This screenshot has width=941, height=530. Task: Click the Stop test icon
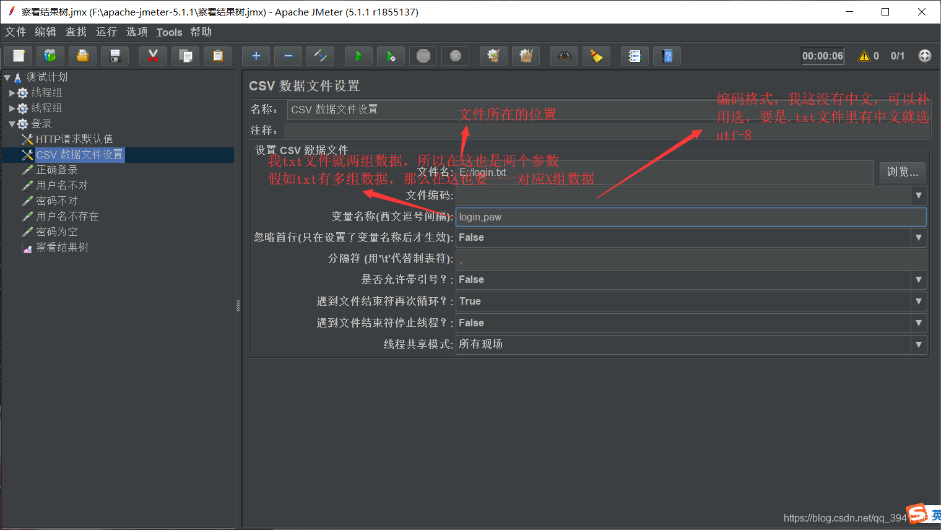pos(423,56)
